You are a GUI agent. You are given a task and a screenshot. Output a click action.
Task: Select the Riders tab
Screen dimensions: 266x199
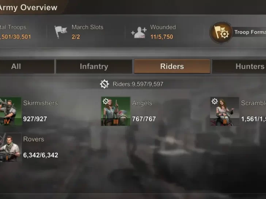(x=172, y=66)
